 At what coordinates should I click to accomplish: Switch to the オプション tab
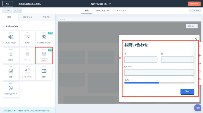(x=121, y=11)
